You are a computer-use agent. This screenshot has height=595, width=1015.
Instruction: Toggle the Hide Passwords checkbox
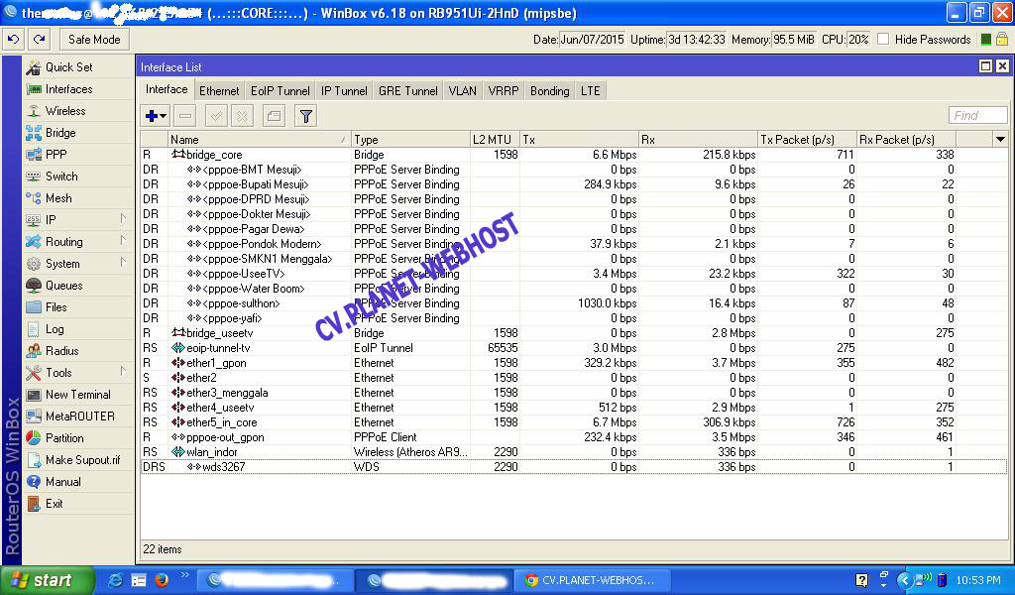click(x=883, y=40)
